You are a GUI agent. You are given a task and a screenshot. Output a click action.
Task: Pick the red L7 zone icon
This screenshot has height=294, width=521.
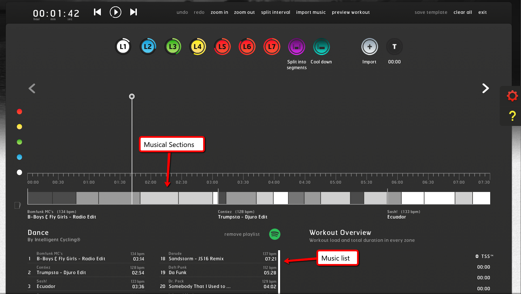pyautogui.click(x=272, y=47)
